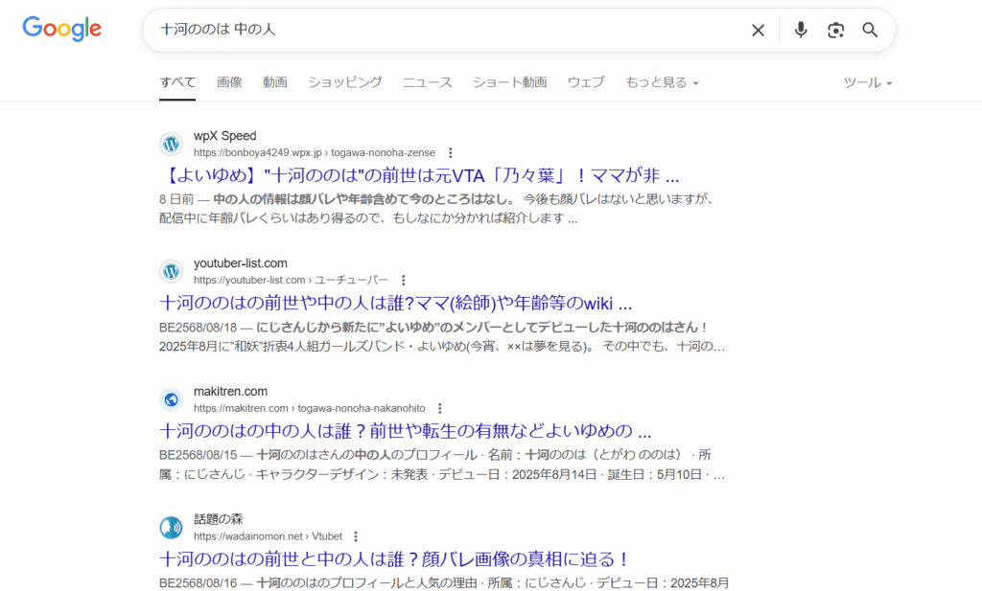The image size is (982, 591).
Task: Open the 話題の森 result title link
Action: click(x=393, y=558)
